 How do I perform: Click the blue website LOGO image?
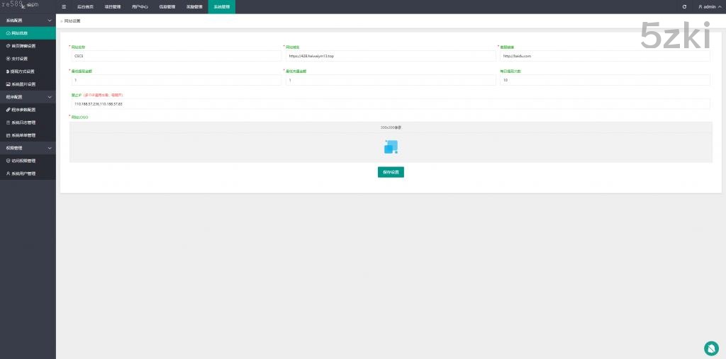[391, 147]
